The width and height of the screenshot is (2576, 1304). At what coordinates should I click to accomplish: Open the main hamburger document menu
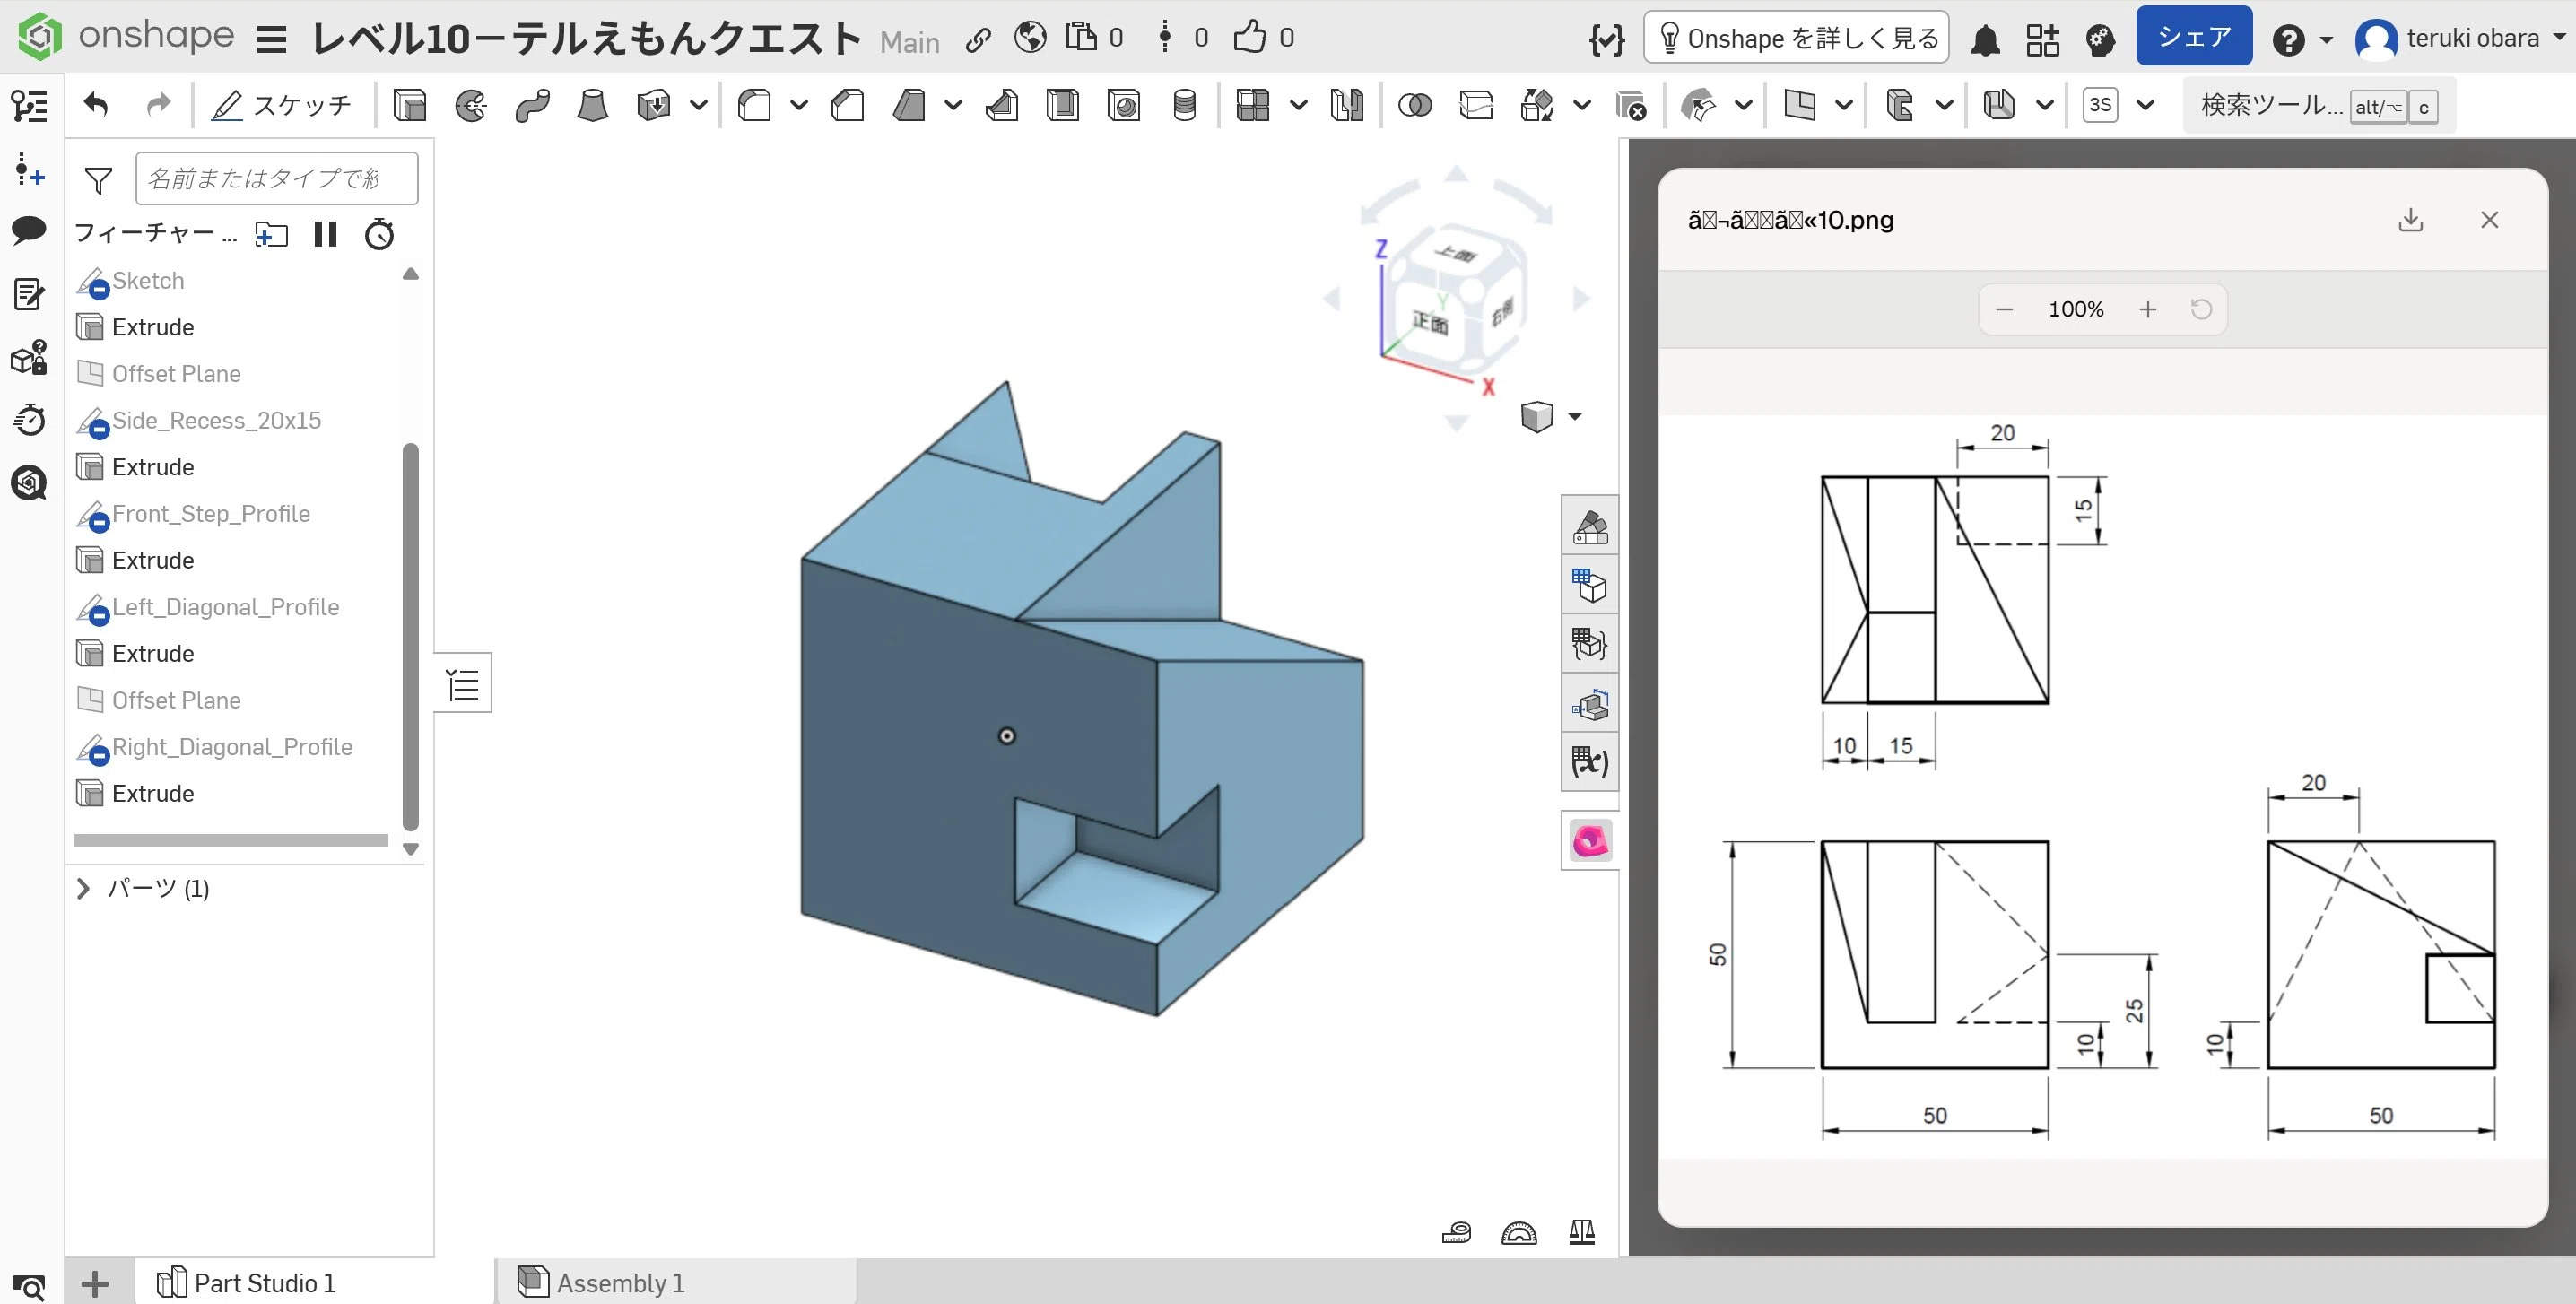(271, 40)
